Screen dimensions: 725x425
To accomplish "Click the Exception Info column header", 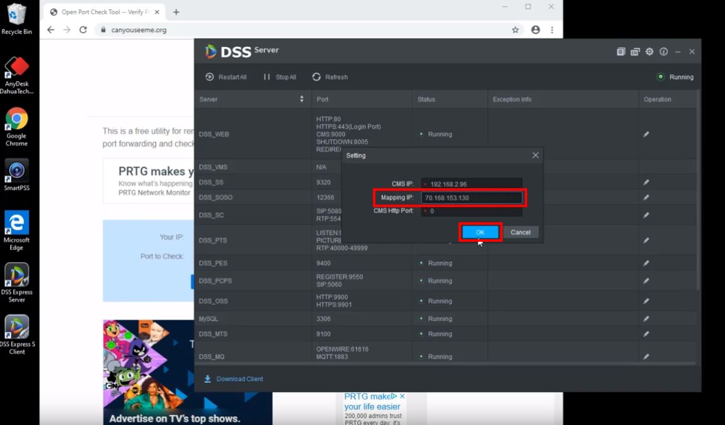I will pos(512,99).
